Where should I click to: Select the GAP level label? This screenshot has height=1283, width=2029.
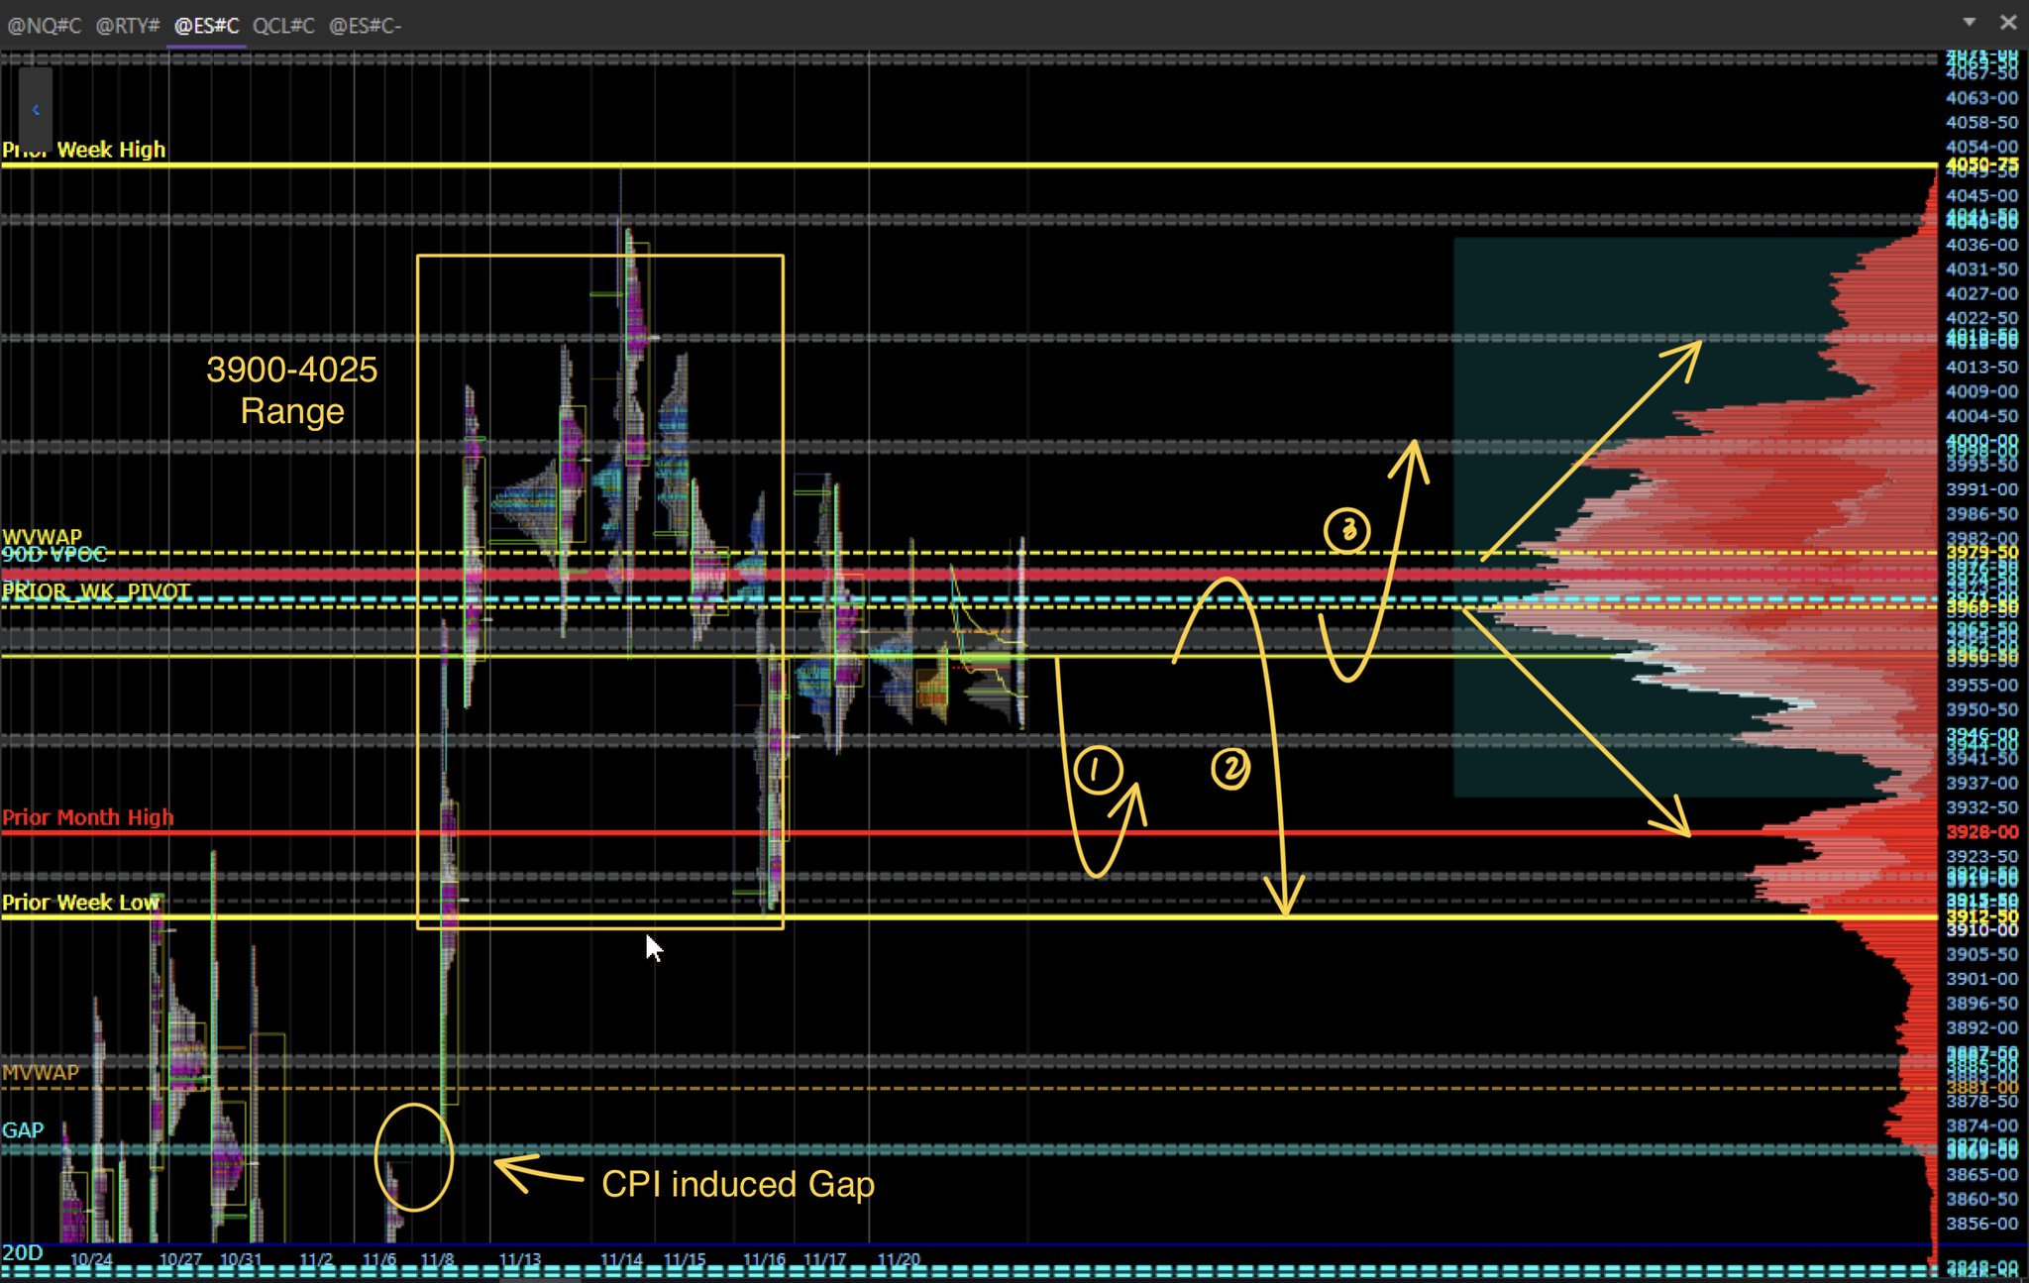23,1130
